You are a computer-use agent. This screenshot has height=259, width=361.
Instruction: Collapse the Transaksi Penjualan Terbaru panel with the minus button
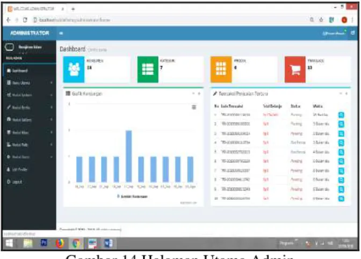point(341,93)
